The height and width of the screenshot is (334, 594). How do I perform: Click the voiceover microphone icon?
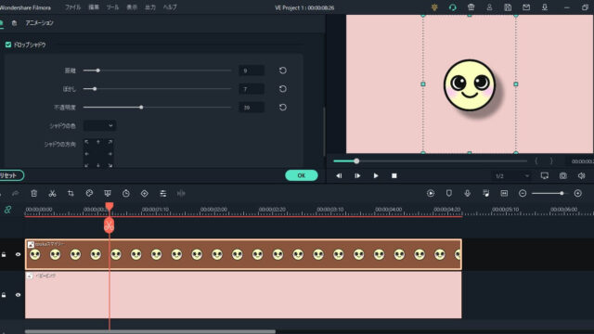[x=468, y=194]
